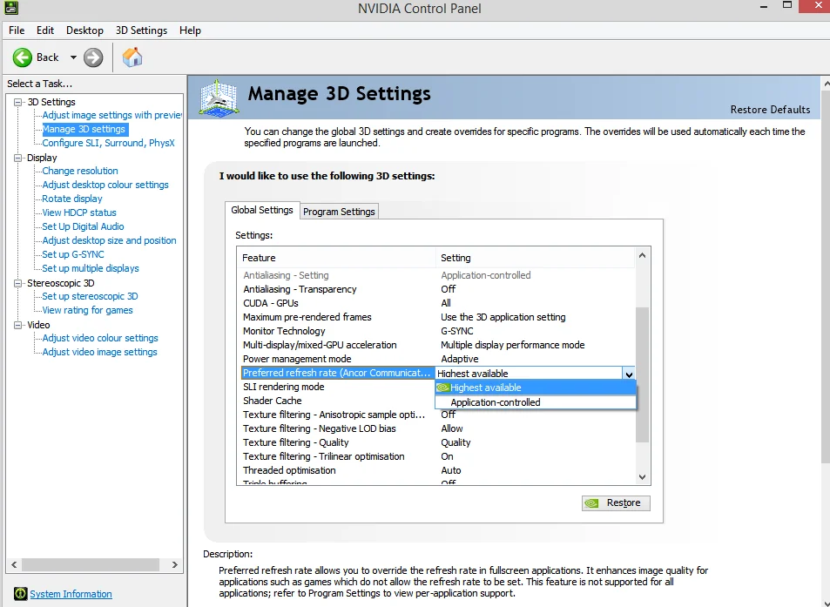830x607 pixels.
Task: Open the Help menu
Action: click(x=190, y=30)
